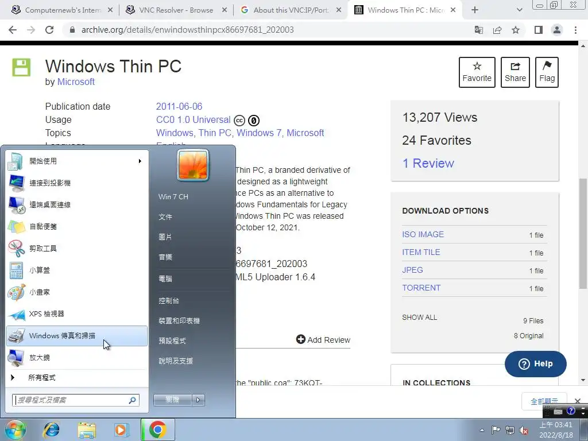588x441 pixels.
Task: Click SHOW ALL downloads
Action: point(419,317)
